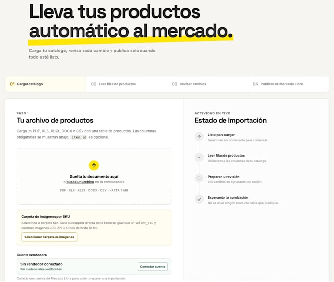Click the 'Sin vendedor conectado' text
Screen dimensions: 334x282
[41, 264]
